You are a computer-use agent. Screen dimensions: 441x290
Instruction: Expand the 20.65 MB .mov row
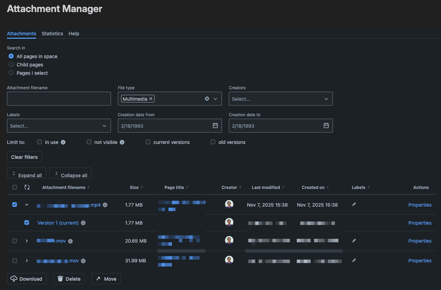pyautogui.click(x=27, y=241)
